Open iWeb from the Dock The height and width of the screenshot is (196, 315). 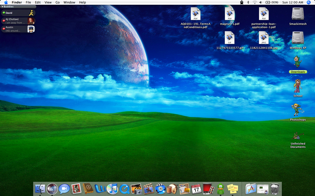click(184, 189)
